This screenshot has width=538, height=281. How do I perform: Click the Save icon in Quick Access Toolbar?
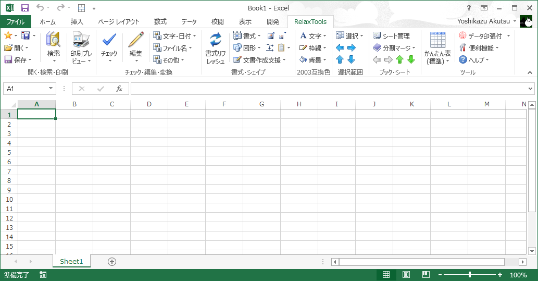pyautogui.click(x=24, y=8)
